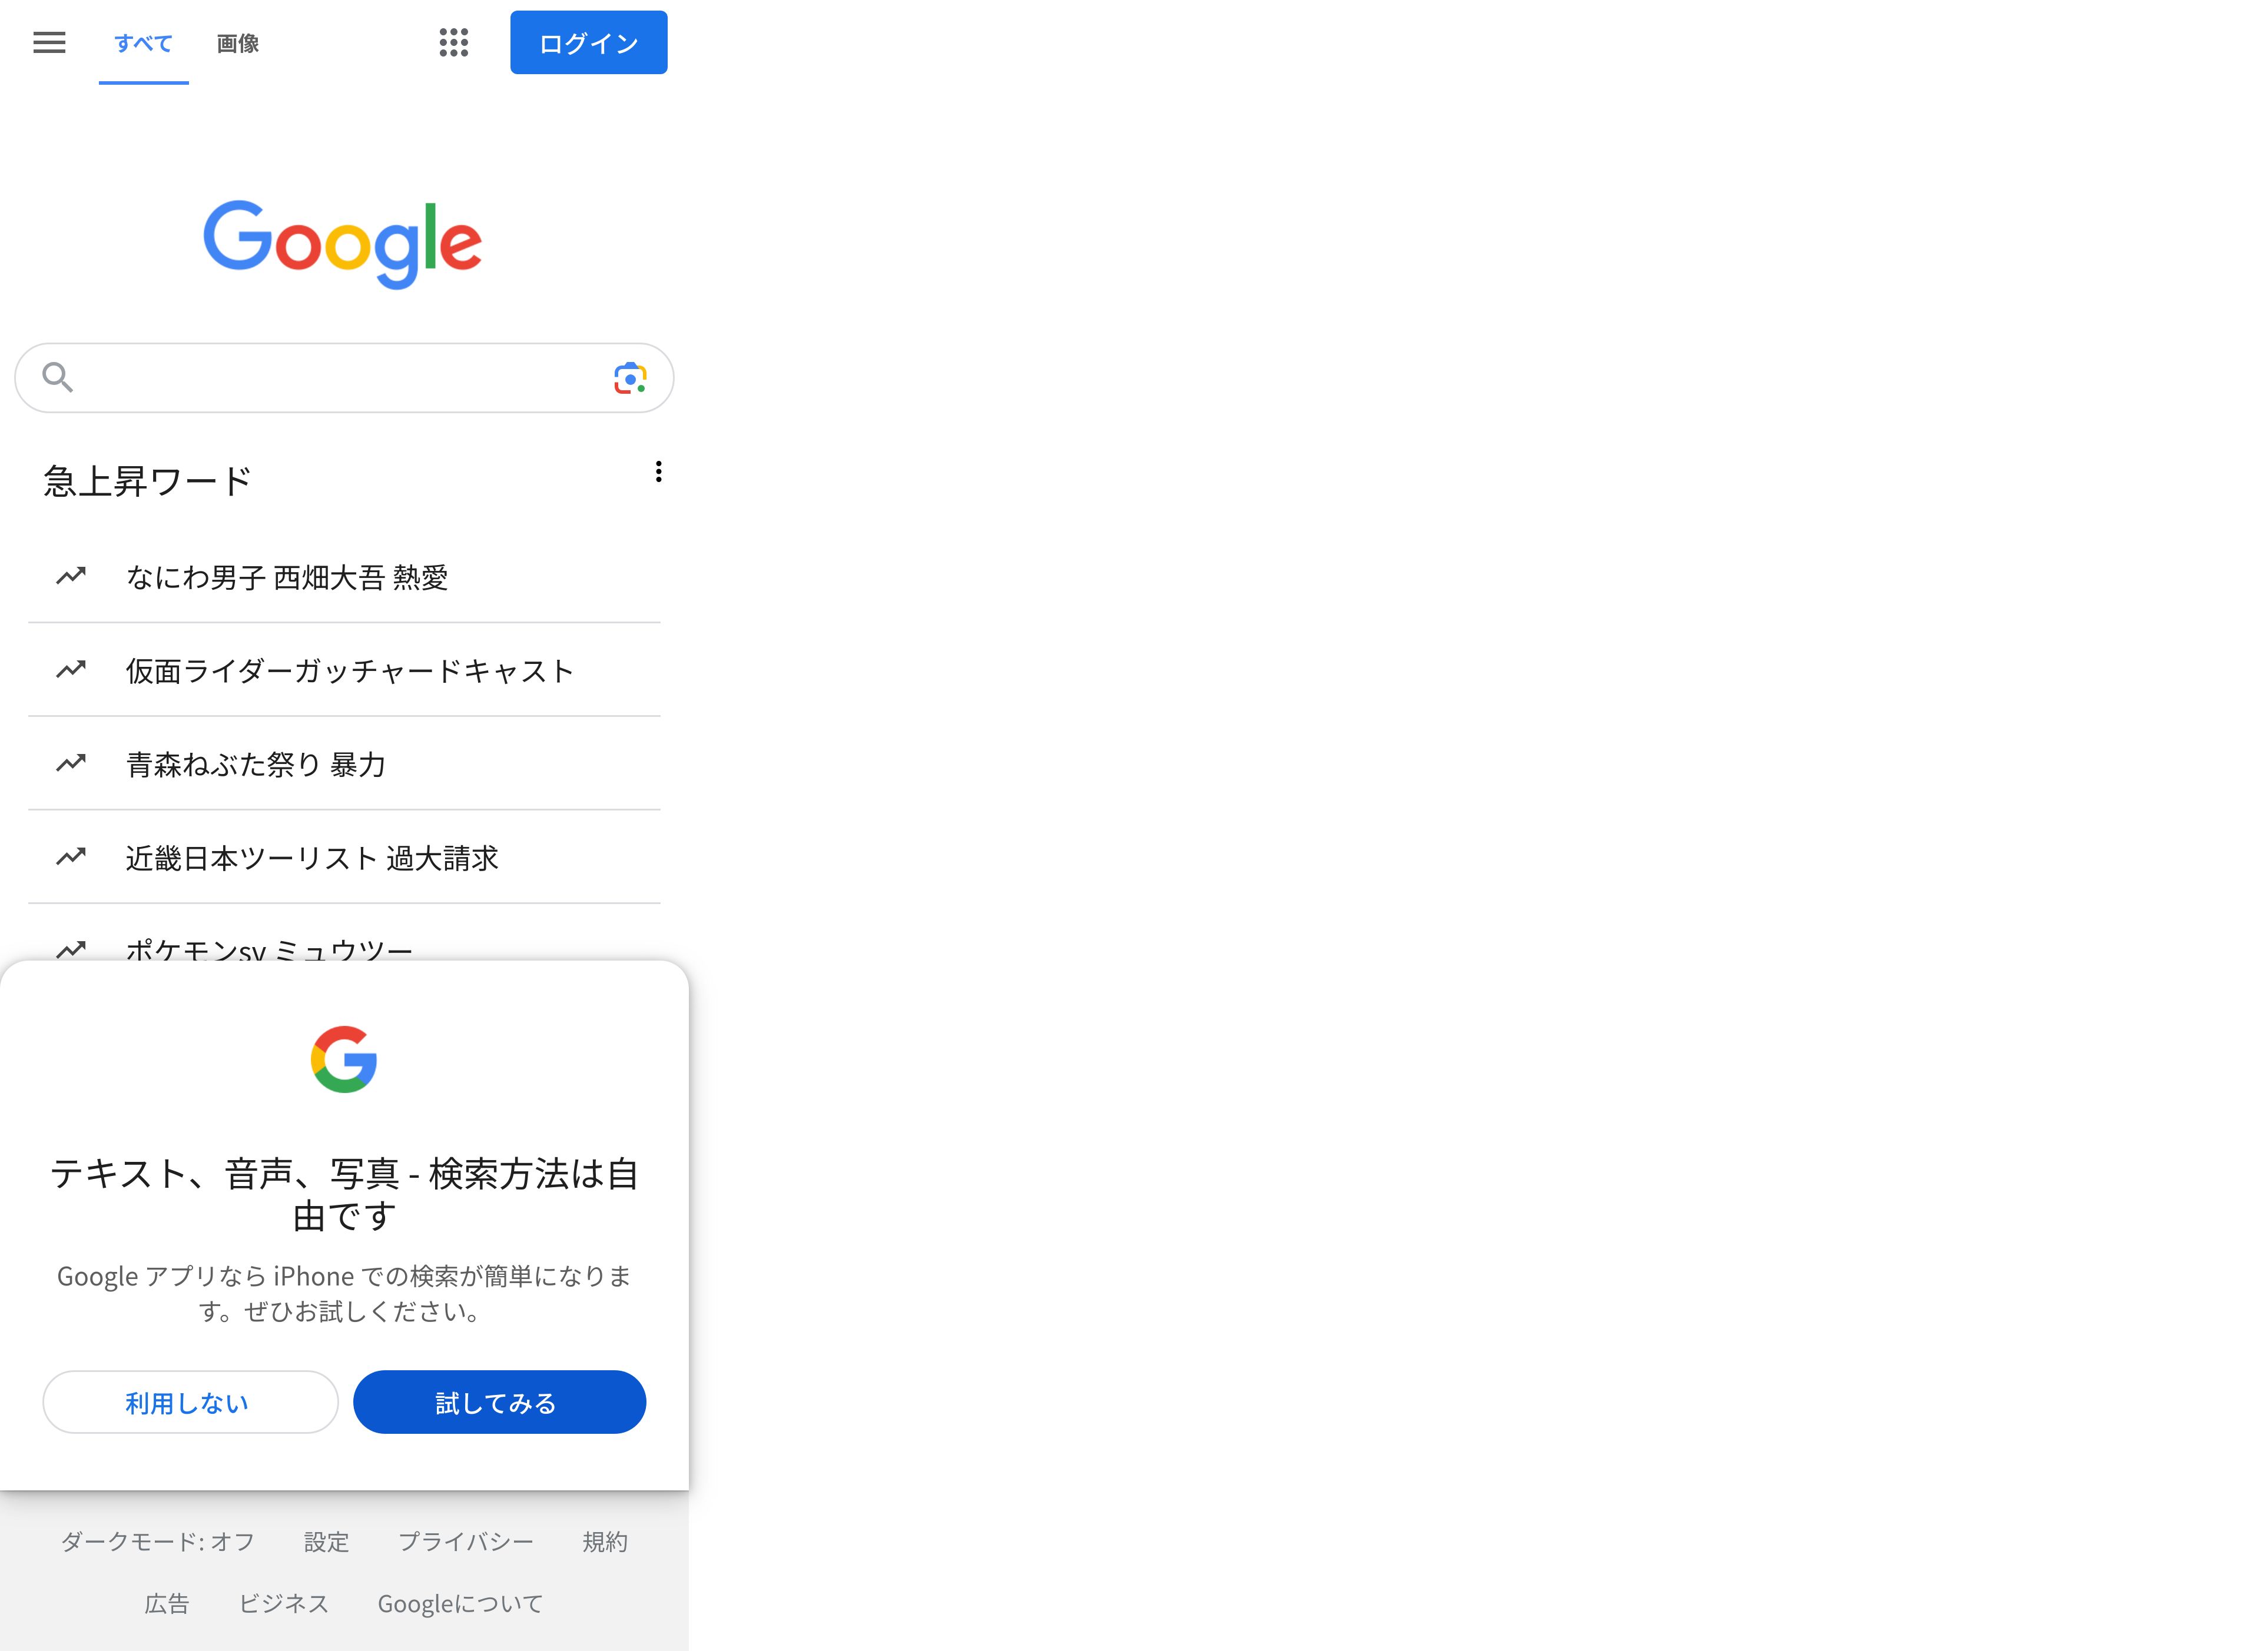The height and width of the screenshot is (1651, 2268).
Task: Click trend arrow beside 青森ねぶた祭り 暴力
Action: click(71, 763)
